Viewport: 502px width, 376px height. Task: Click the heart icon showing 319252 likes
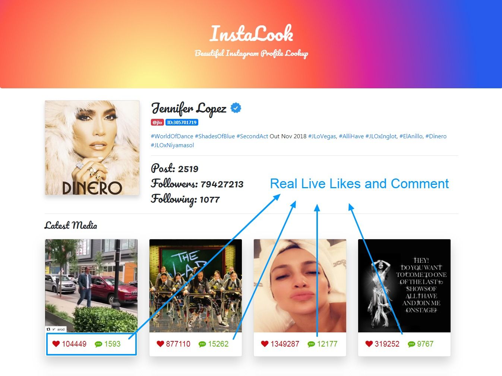point(369,344)
